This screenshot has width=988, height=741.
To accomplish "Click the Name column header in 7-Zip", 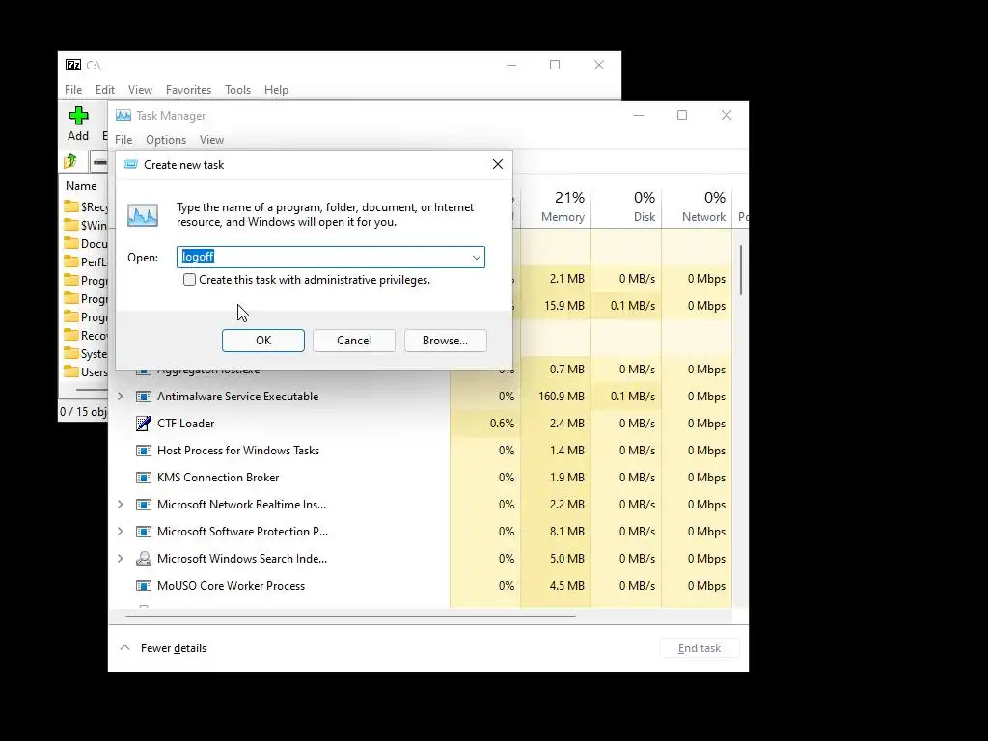I will pos(81,186).
